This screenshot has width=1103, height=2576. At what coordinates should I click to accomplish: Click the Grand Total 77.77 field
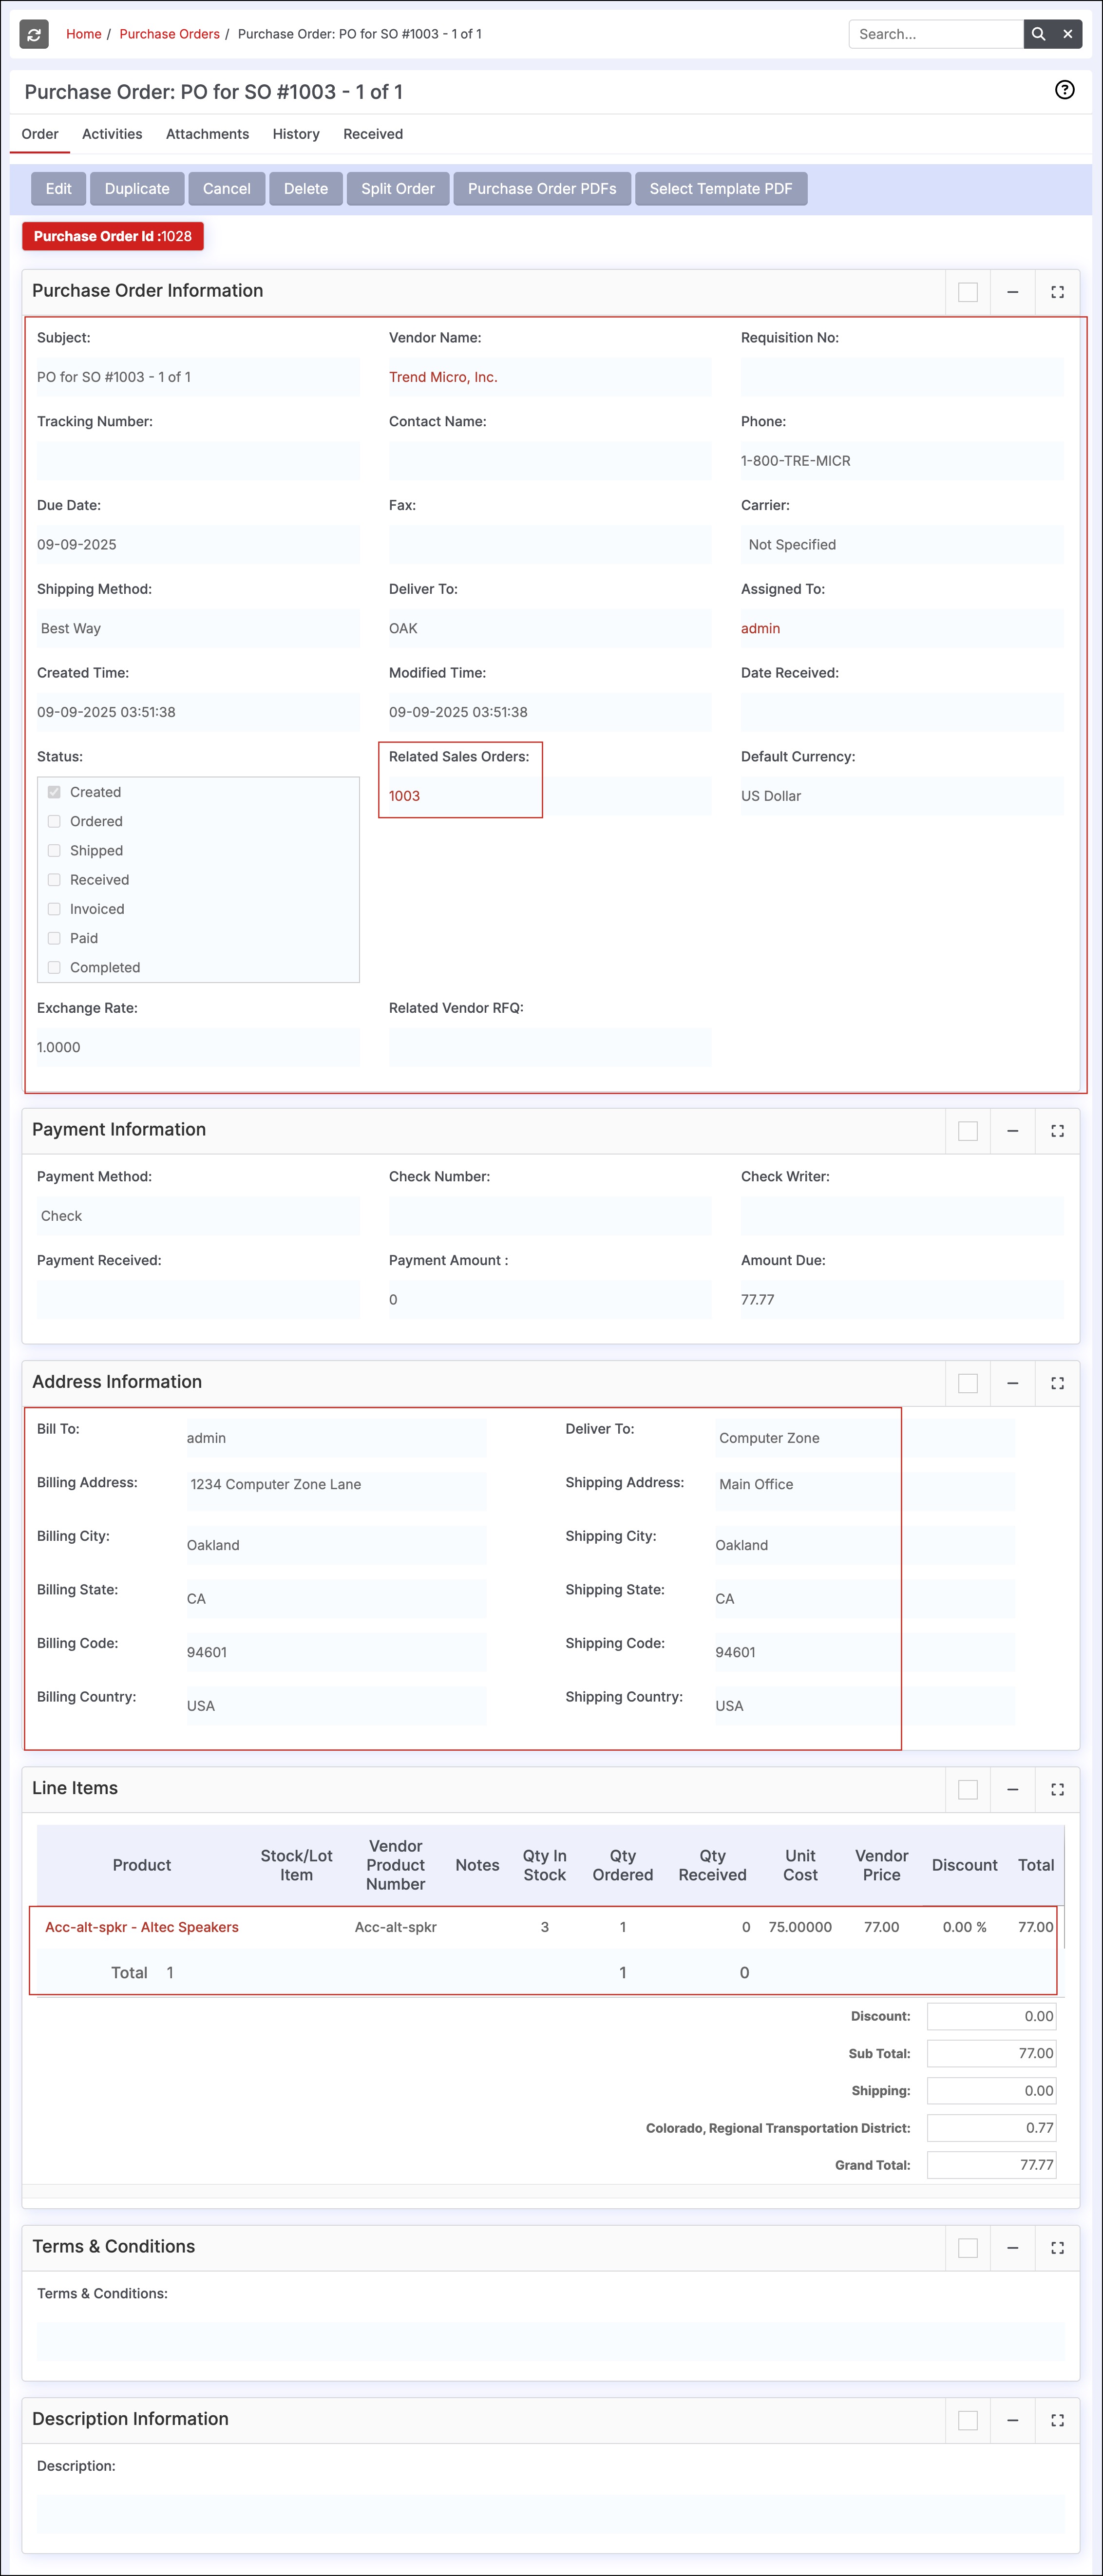coord(991,2165)
